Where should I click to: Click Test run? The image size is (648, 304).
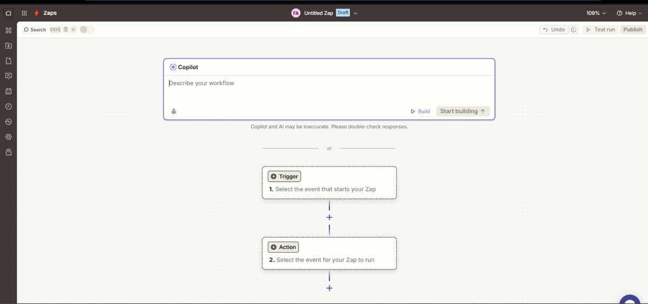tap(600, 30)
